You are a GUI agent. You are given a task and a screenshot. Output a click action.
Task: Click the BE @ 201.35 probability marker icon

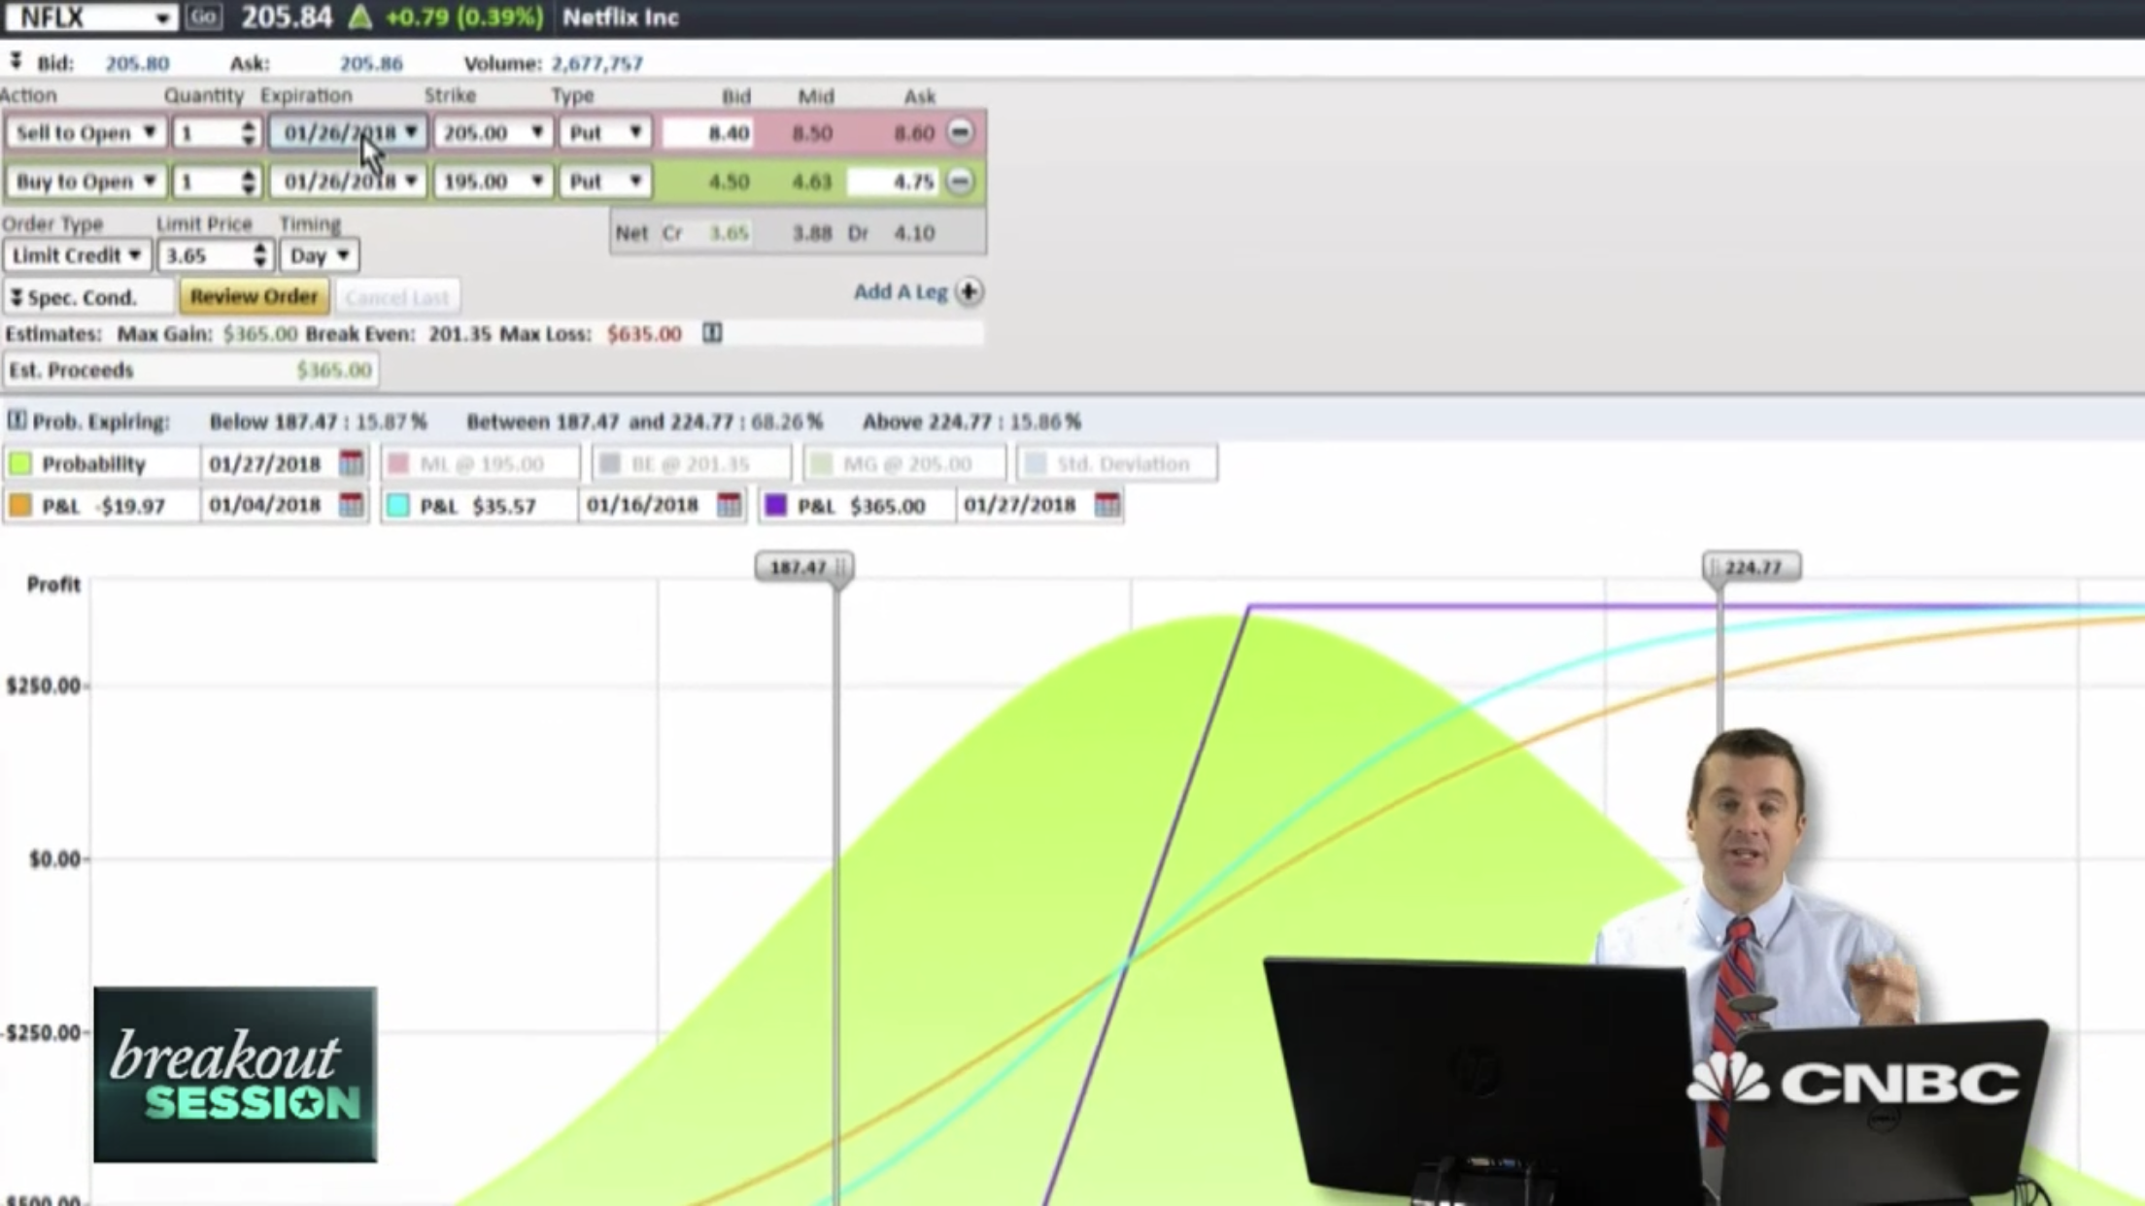(x=613, y=462)
